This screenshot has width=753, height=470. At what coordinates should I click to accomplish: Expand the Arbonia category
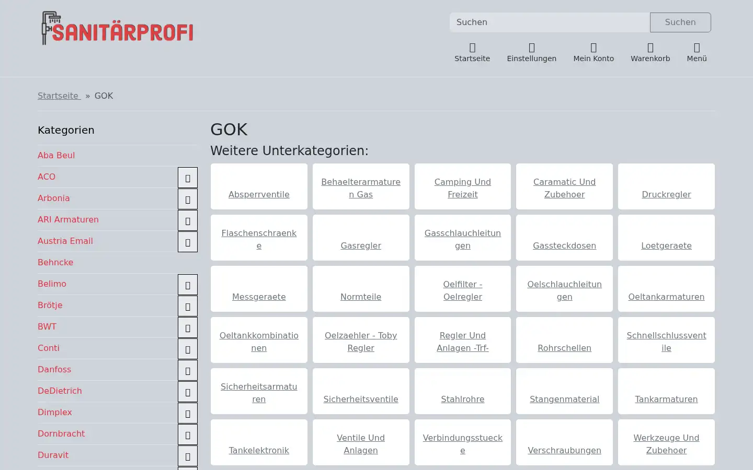pyautogui.click(x=188, y=199)
